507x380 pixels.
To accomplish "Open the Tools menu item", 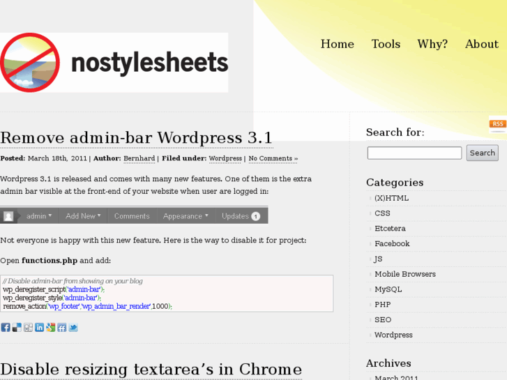I will click(x=386, y=44).
